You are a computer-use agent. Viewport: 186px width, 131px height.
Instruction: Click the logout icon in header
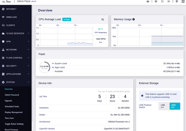pos(169,1)
